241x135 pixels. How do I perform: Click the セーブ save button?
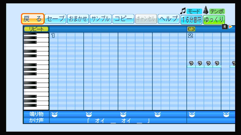pos(55,19)
